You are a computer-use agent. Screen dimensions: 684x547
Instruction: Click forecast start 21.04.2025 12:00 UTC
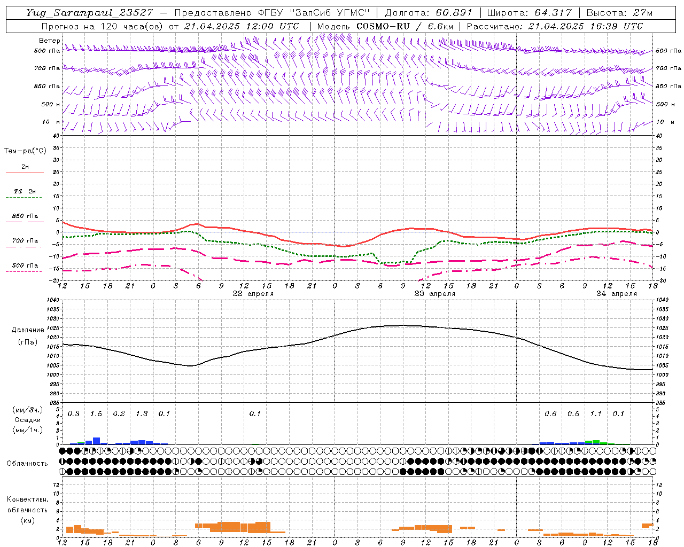[x=241, y=26]
